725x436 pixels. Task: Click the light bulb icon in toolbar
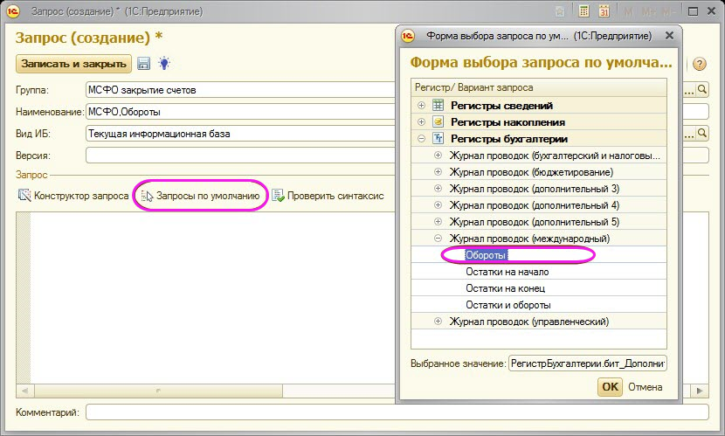(x=163, y=64)
